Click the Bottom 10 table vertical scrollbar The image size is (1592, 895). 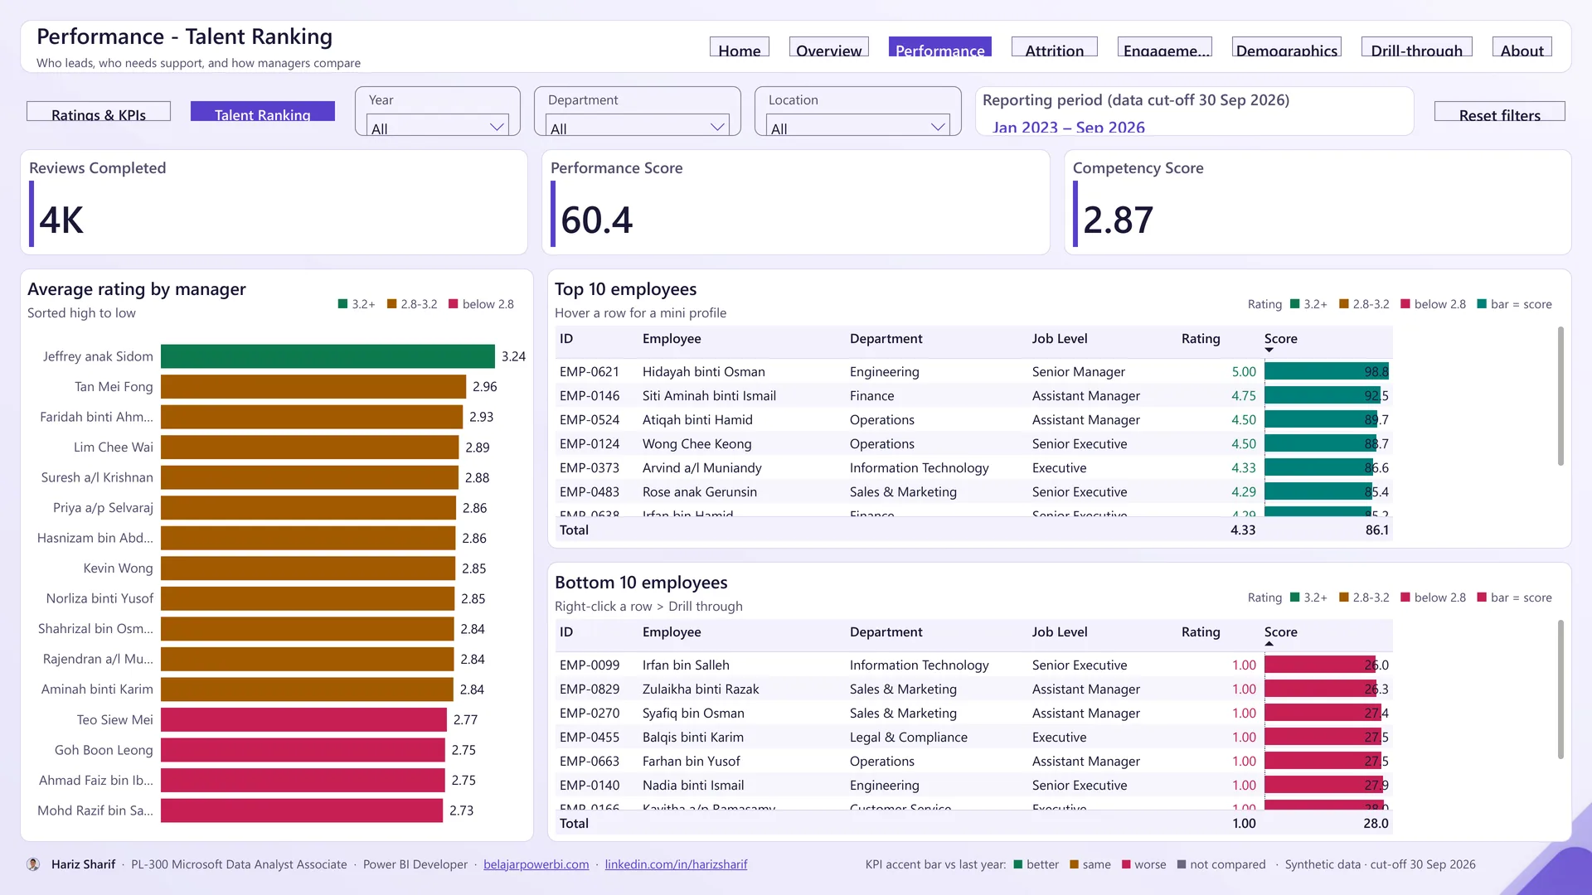click(1560, 689)
